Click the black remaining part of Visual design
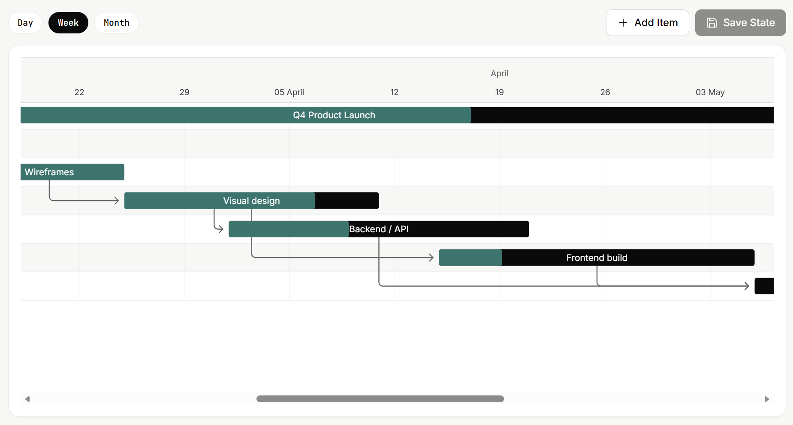The width and height of the screenshot is (793, 425). tap(347, 201)
